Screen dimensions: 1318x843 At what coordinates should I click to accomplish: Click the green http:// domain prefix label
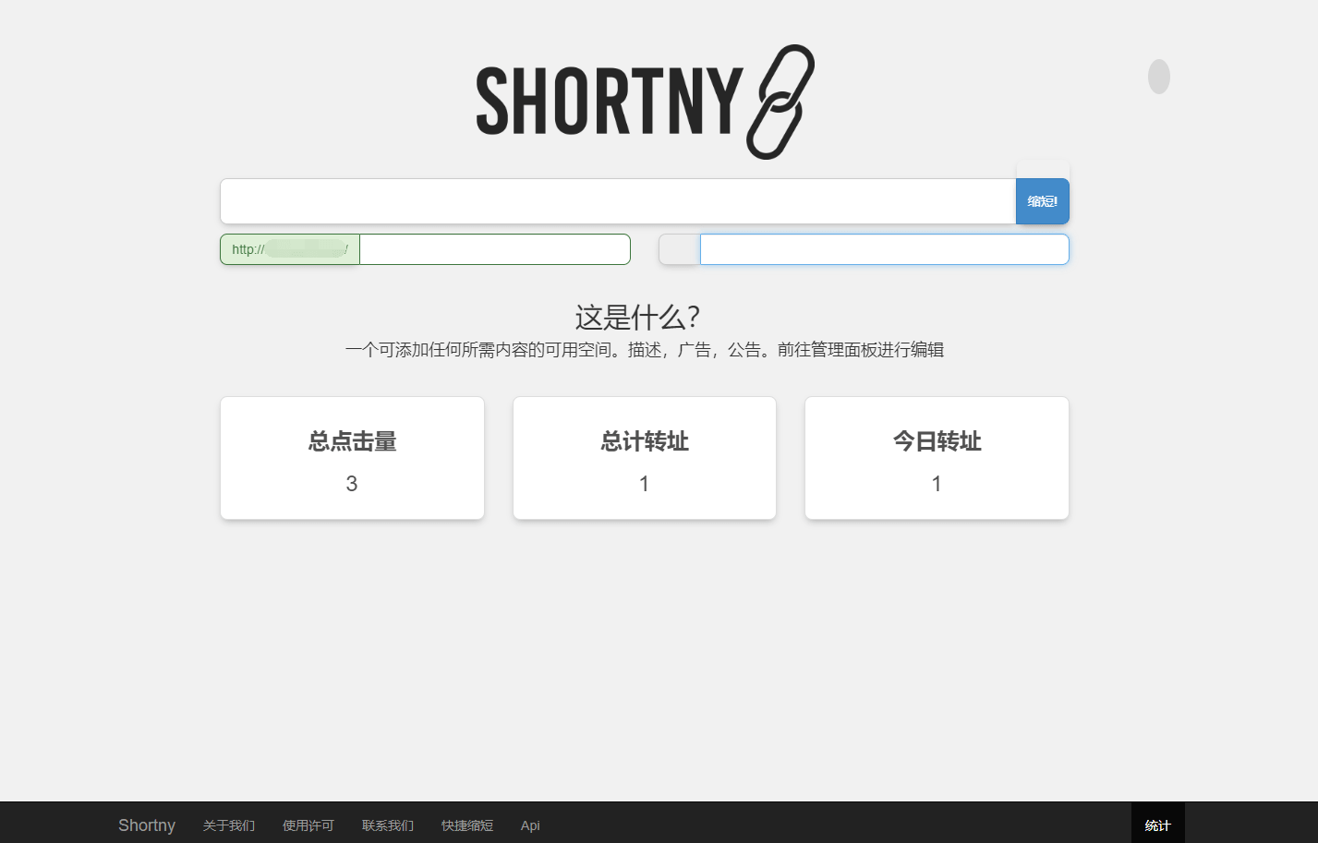click(289, 248)
